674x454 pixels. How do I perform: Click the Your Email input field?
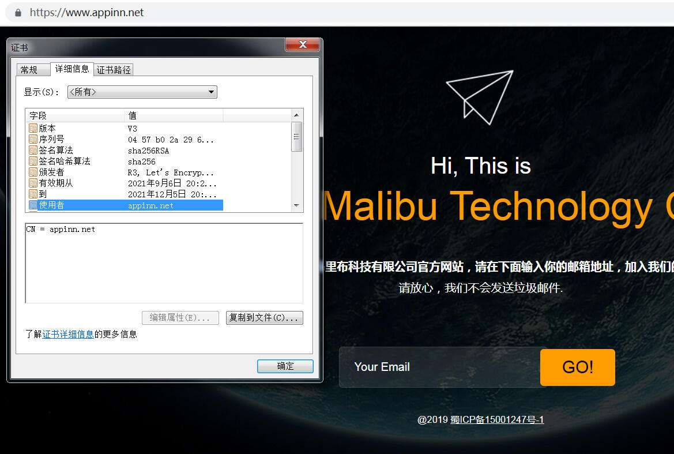pyautogui.click(x=440, y=367)
